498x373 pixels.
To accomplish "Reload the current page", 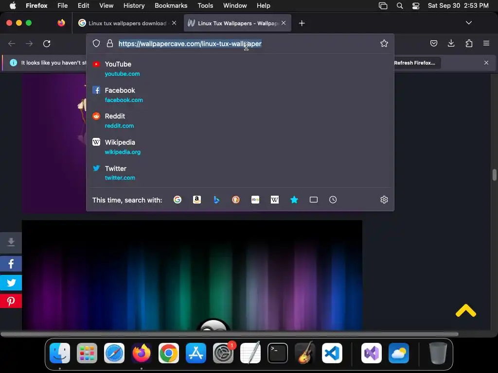I will point(47,43).
